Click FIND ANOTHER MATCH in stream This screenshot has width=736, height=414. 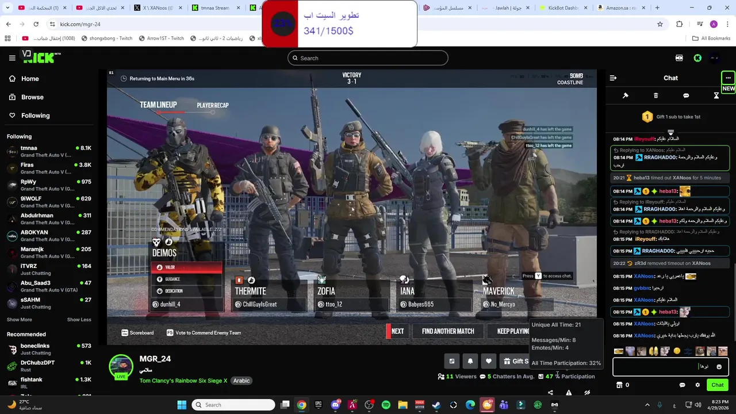pos(448,331)
